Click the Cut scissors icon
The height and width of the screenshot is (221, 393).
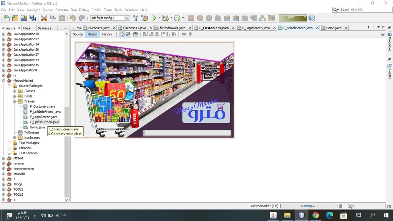(x=44, y=18)
